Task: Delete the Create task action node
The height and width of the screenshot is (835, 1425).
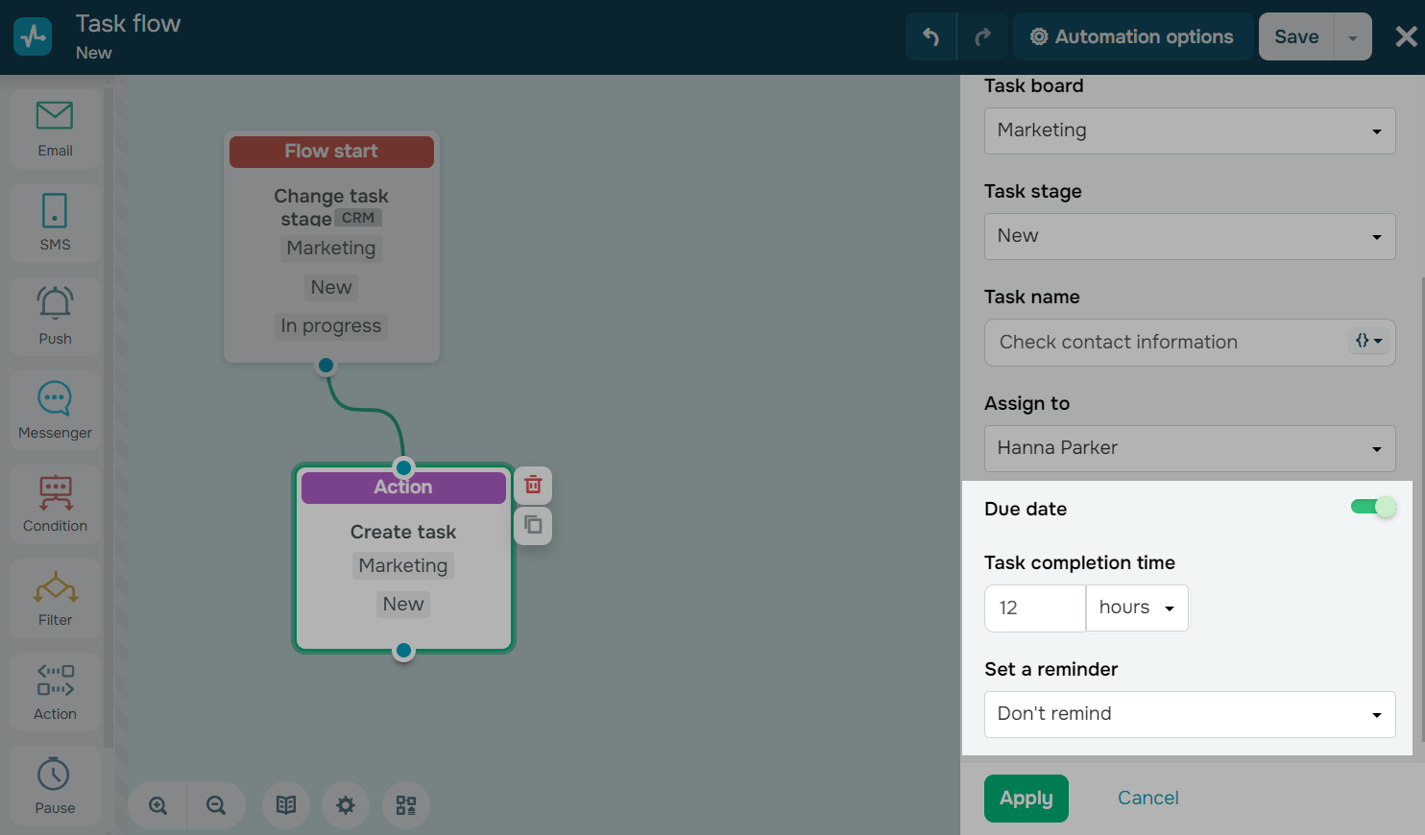Action: (x=533, y=486)
